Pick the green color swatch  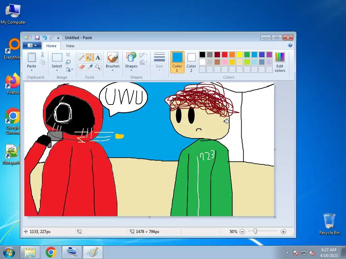(247, 54)
